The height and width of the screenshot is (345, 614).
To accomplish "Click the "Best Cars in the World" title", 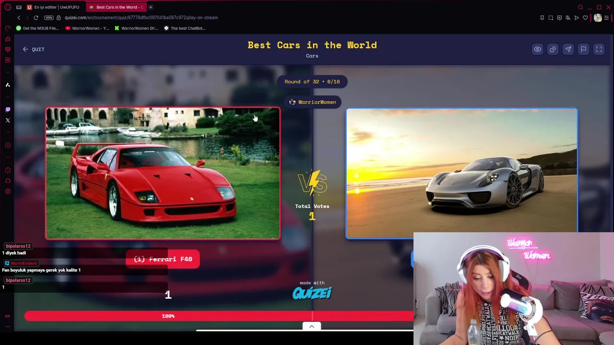I will point(312,45).
